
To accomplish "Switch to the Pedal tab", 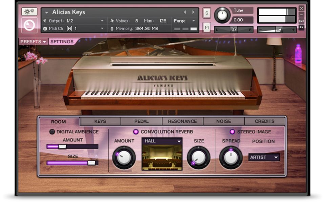I will point(141,121).
